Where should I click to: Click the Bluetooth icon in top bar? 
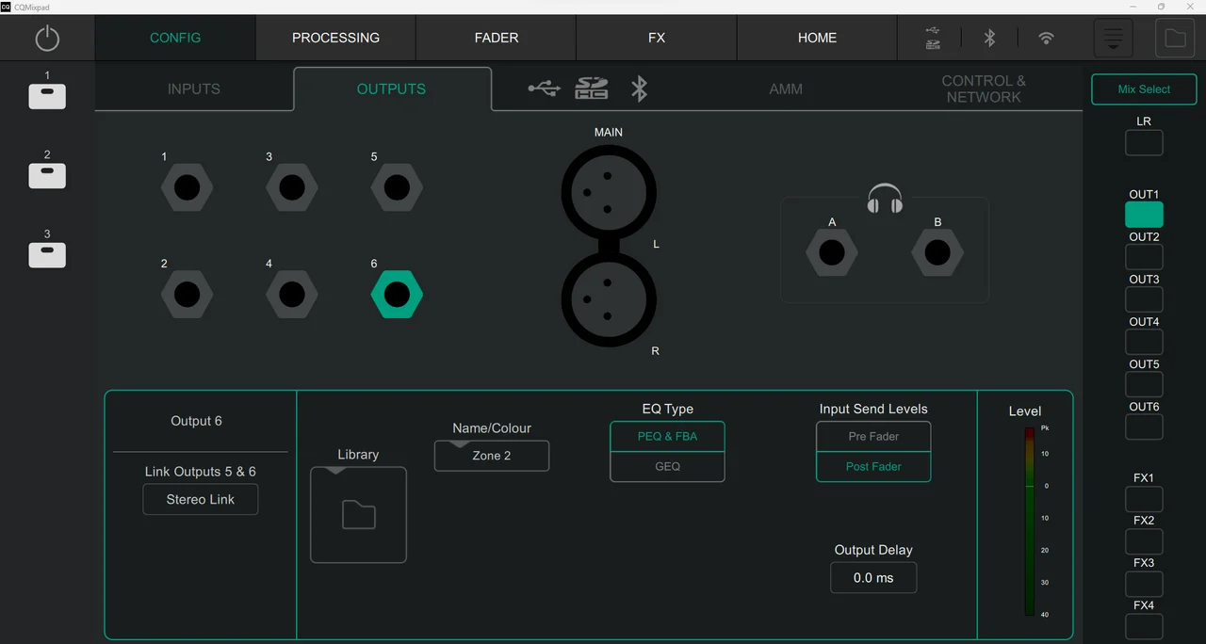coord(989,38)
